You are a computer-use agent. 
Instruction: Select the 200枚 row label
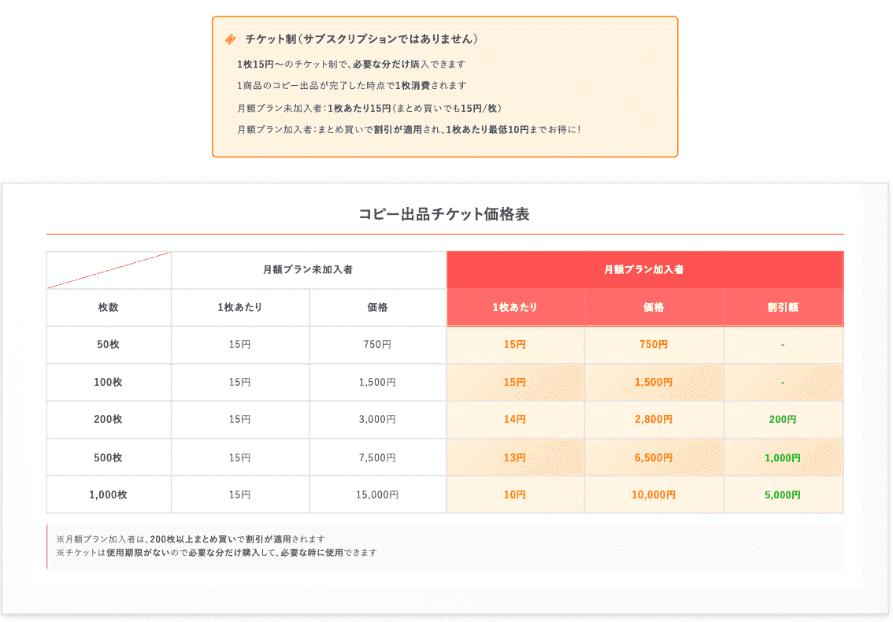click(x=108, y=420)
